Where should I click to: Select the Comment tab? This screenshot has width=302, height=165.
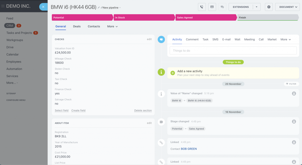(192, 39)
